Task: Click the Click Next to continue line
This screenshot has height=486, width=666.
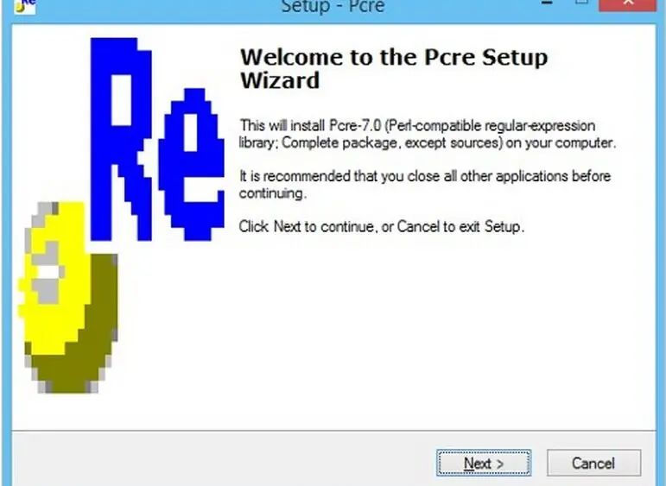Action: coord(382,227)
